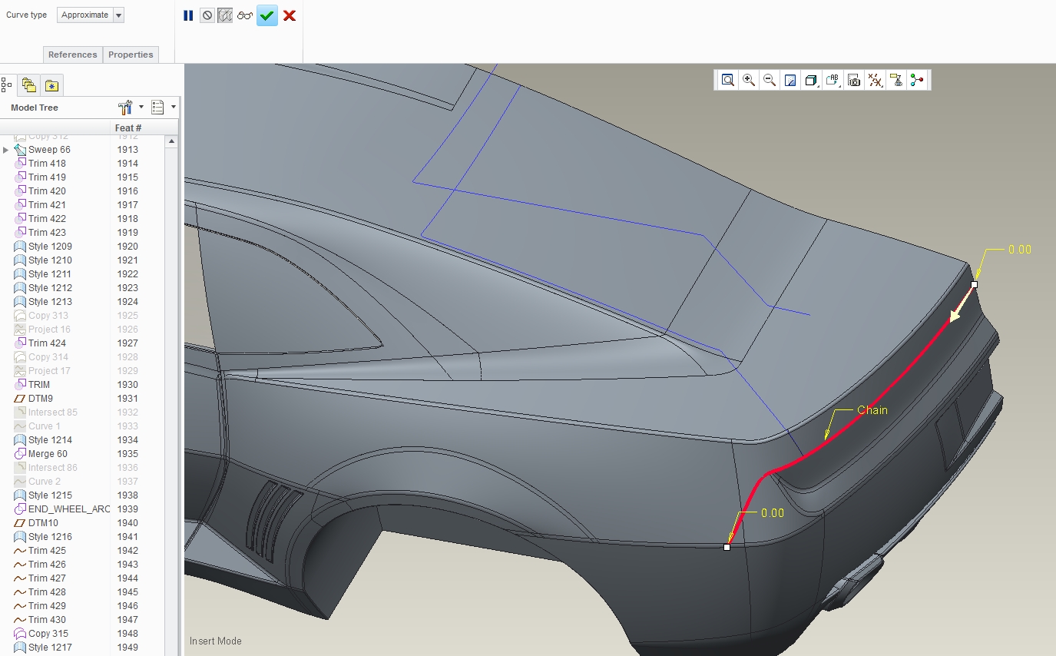The width and height of the screenshot is (1056, 656).
Task: Toggle the attached preview cube icon
Action: coord(225,15)
